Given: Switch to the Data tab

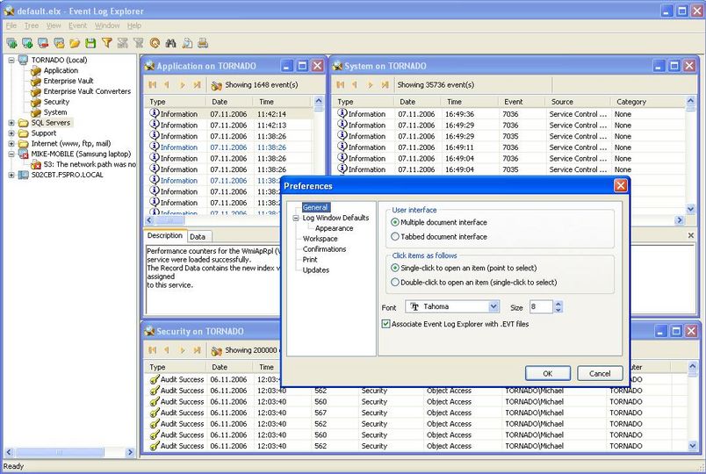Looking at the screenshot, I should 198,237.
